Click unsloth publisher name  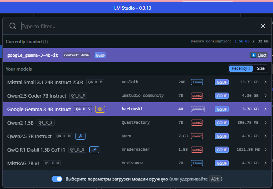point(130,82)
